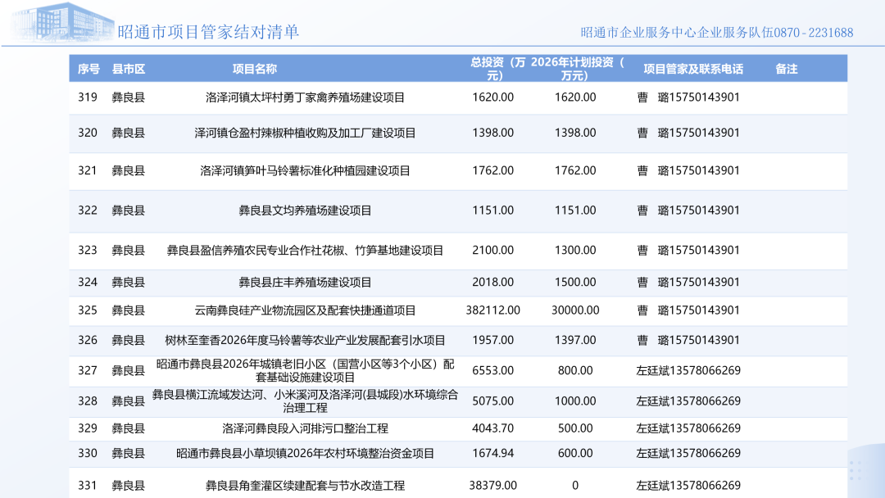The width and height of the screenshot is (885, 498).
Task: Click total investment 38379.00
Action: coord(492,485)
